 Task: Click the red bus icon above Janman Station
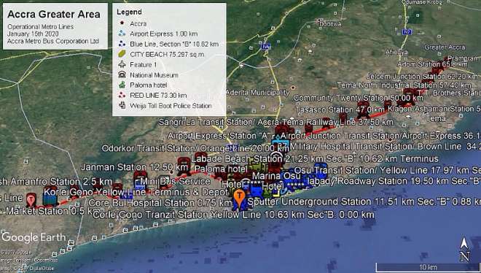(x=184, y=163)
